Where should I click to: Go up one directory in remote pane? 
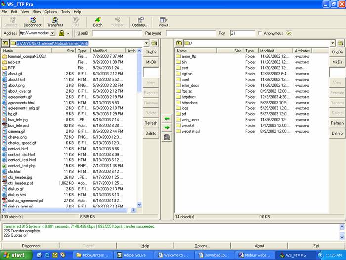click(179, 43)
